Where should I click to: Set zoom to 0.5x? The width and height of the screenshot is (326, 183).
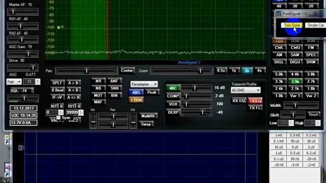pyautogui.click(x=221, y=71)
